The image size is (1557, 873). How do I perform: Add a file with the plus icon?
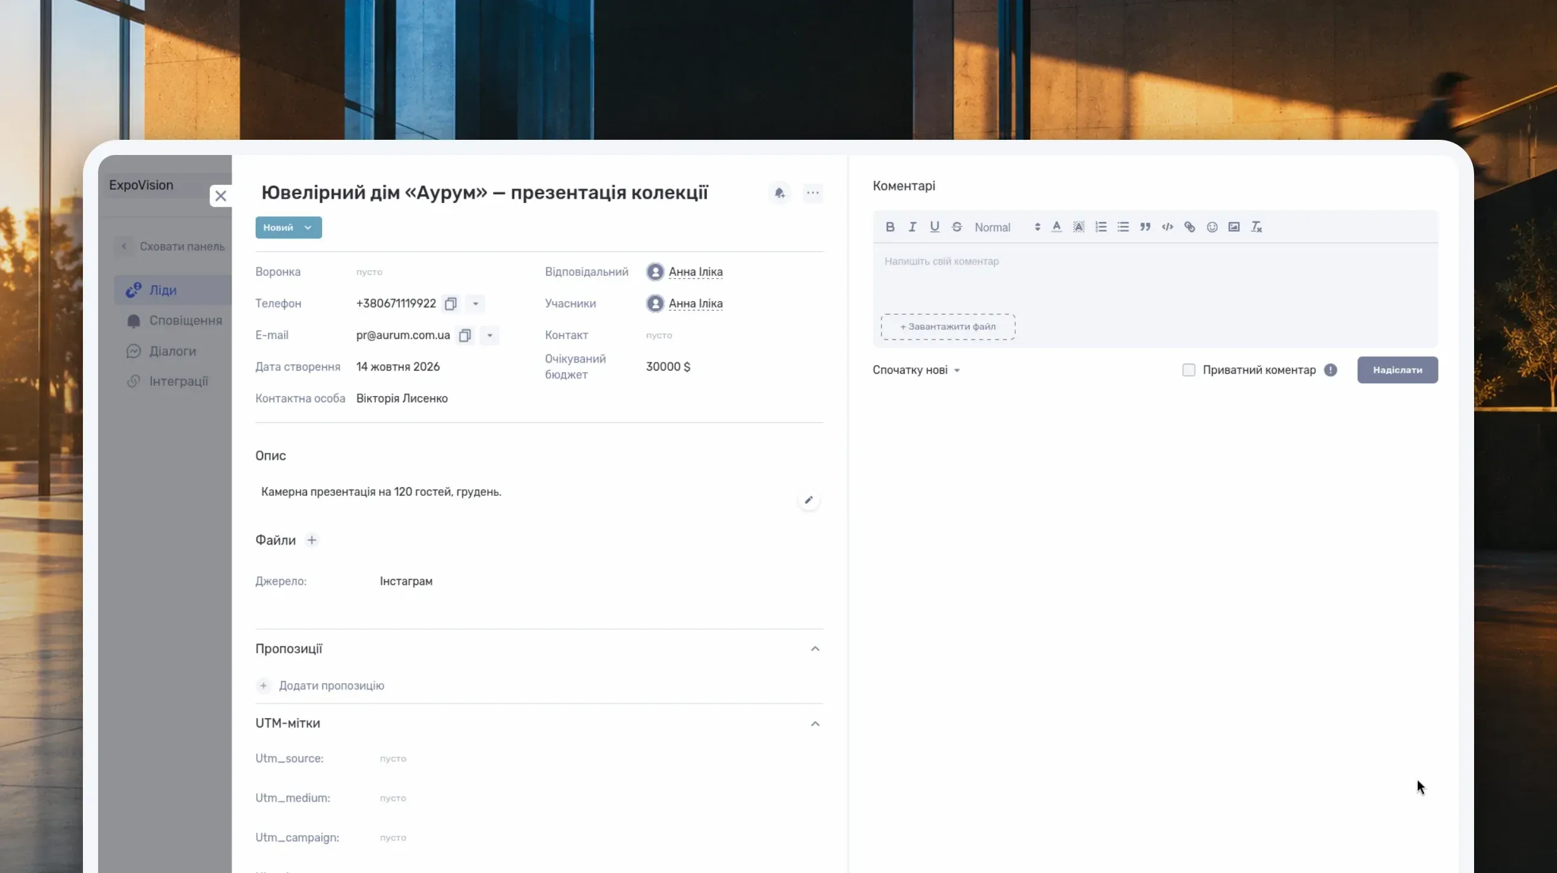tap(311, 540)
